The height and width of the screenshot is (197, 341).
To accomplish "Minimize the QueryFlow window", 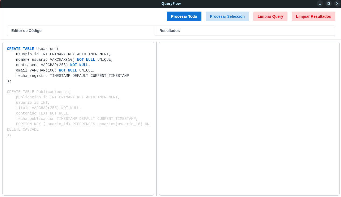I will click(x=320, y=3).
